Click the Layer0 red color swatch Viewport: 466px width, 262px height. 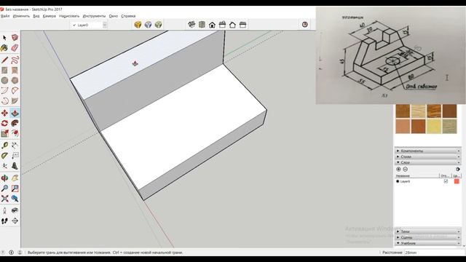pyautogui.click(x=457, y=181)
